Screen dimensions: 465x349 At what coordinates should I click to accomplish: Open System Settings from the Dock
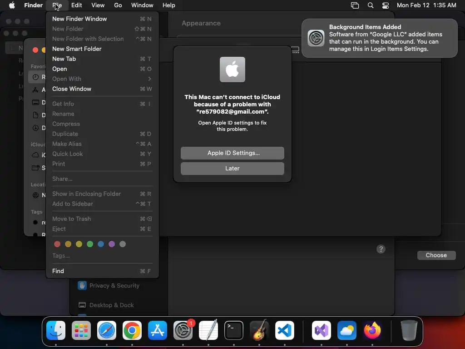click(183, 330)
